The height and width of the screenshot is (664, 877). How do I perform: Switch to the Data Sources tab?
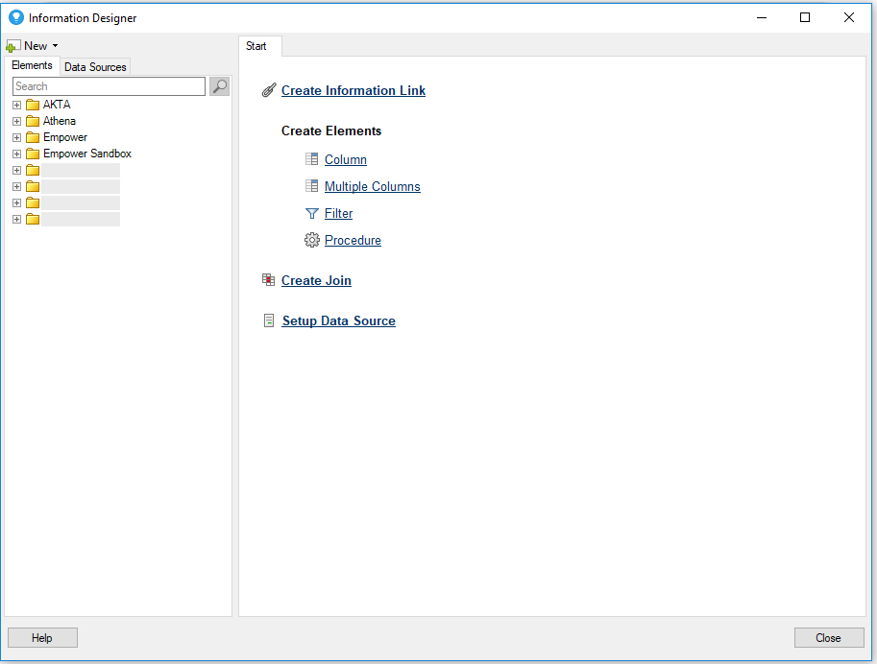(95, 67)
